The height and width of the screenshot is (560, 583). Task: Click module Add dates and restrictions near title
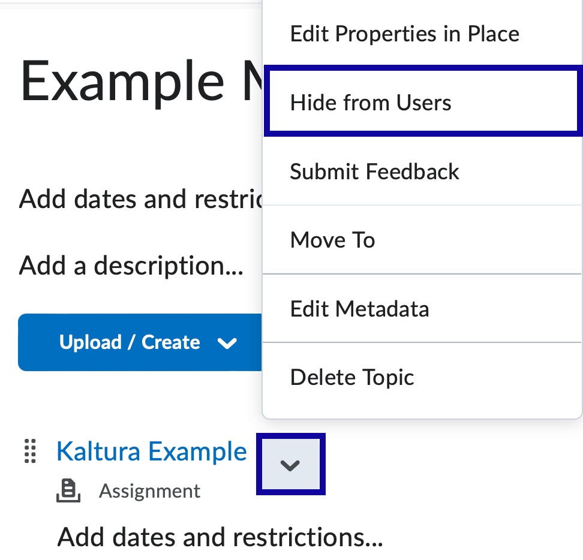[141, 199]
